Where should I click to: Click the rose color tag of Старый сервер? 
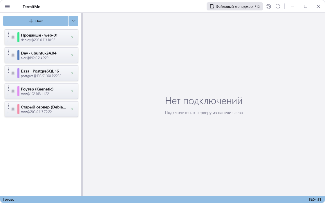coord(19,109)
